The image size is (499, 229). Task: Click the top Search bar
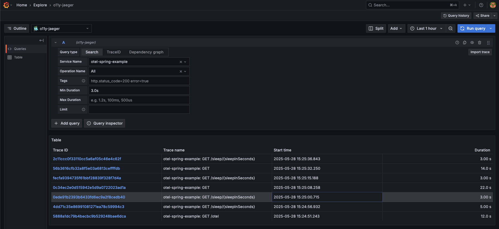tap(413, 5)
